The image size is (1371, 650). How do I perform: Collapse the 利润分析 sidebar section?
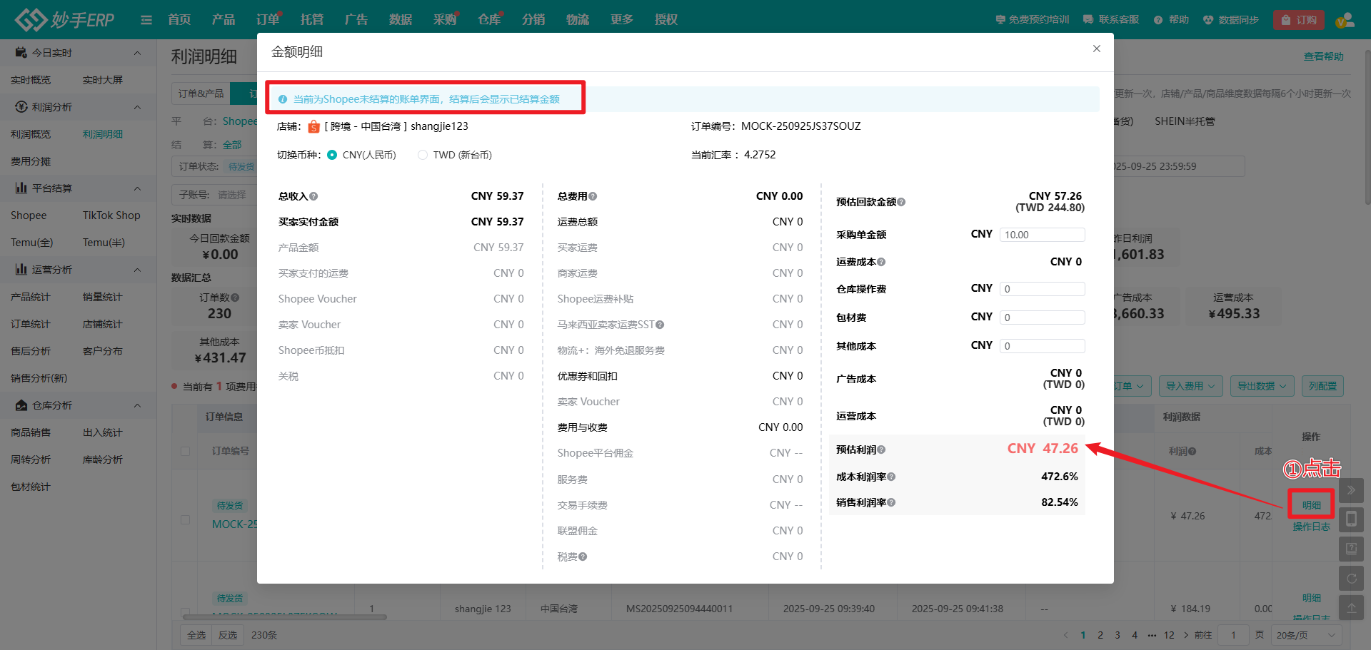click(137, 107)
